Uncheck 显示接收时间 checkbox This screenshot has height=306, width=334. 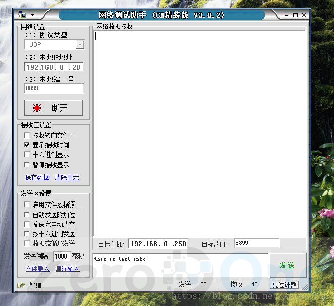coord(27,145)
